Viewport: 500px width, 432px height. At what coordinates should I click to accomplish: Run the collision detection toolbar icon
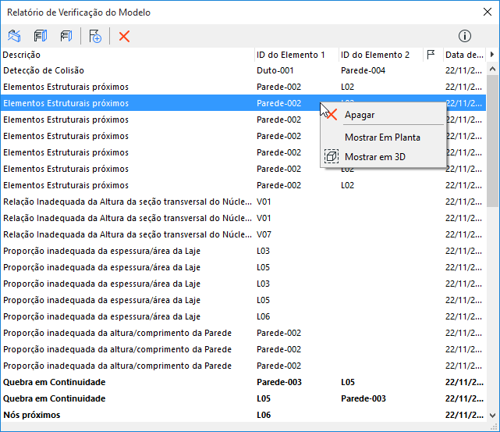(x=14, y=36)
